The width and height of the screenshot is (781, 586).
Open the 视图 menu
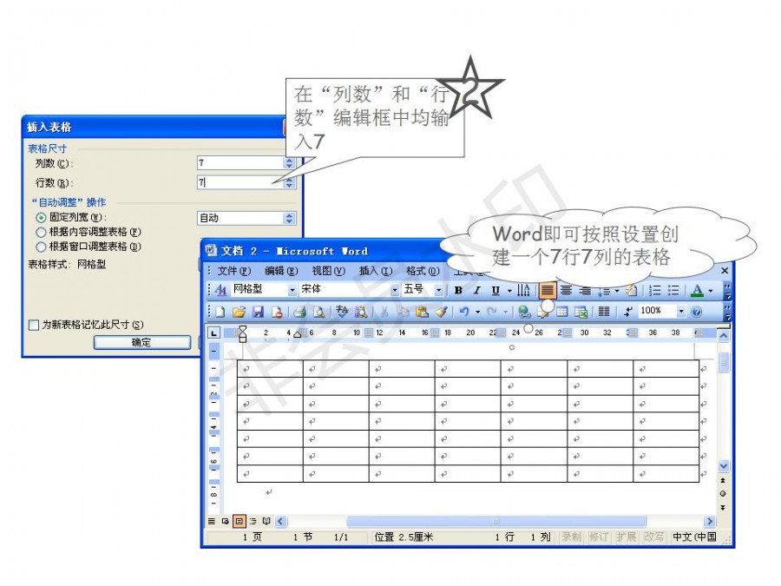[x=328, y=271]
